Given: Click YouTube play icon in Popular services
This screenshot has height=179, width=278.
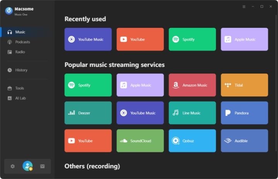Looking at the screenshot, I should [71, 141].
